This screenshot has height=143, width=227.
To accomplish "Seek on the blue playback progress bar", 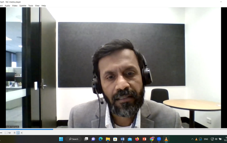I will click(27, 129).
